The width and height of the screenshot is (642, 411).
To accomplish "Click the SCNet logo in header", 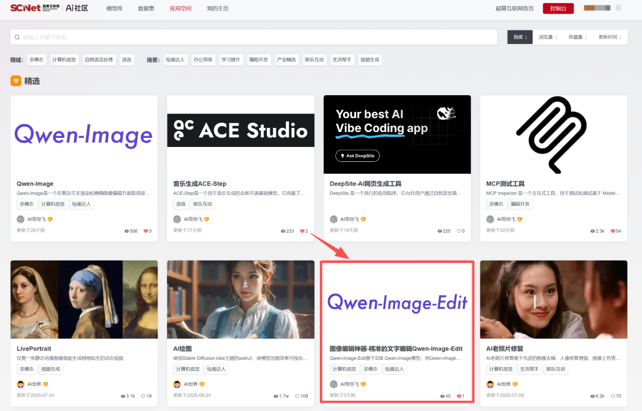I will (x=26, y=8).
